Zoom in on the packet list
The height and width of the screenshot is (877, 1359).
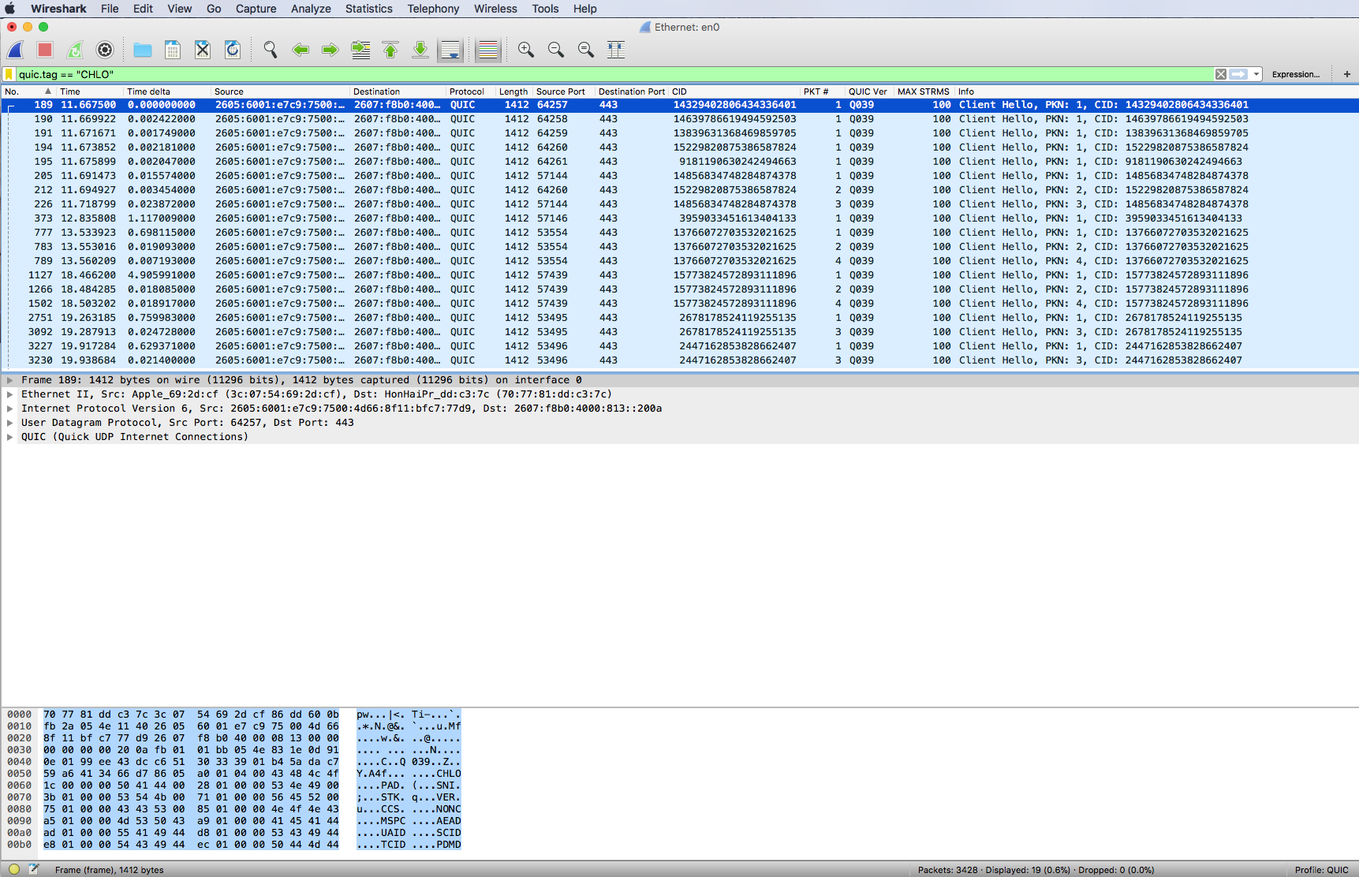525,50
